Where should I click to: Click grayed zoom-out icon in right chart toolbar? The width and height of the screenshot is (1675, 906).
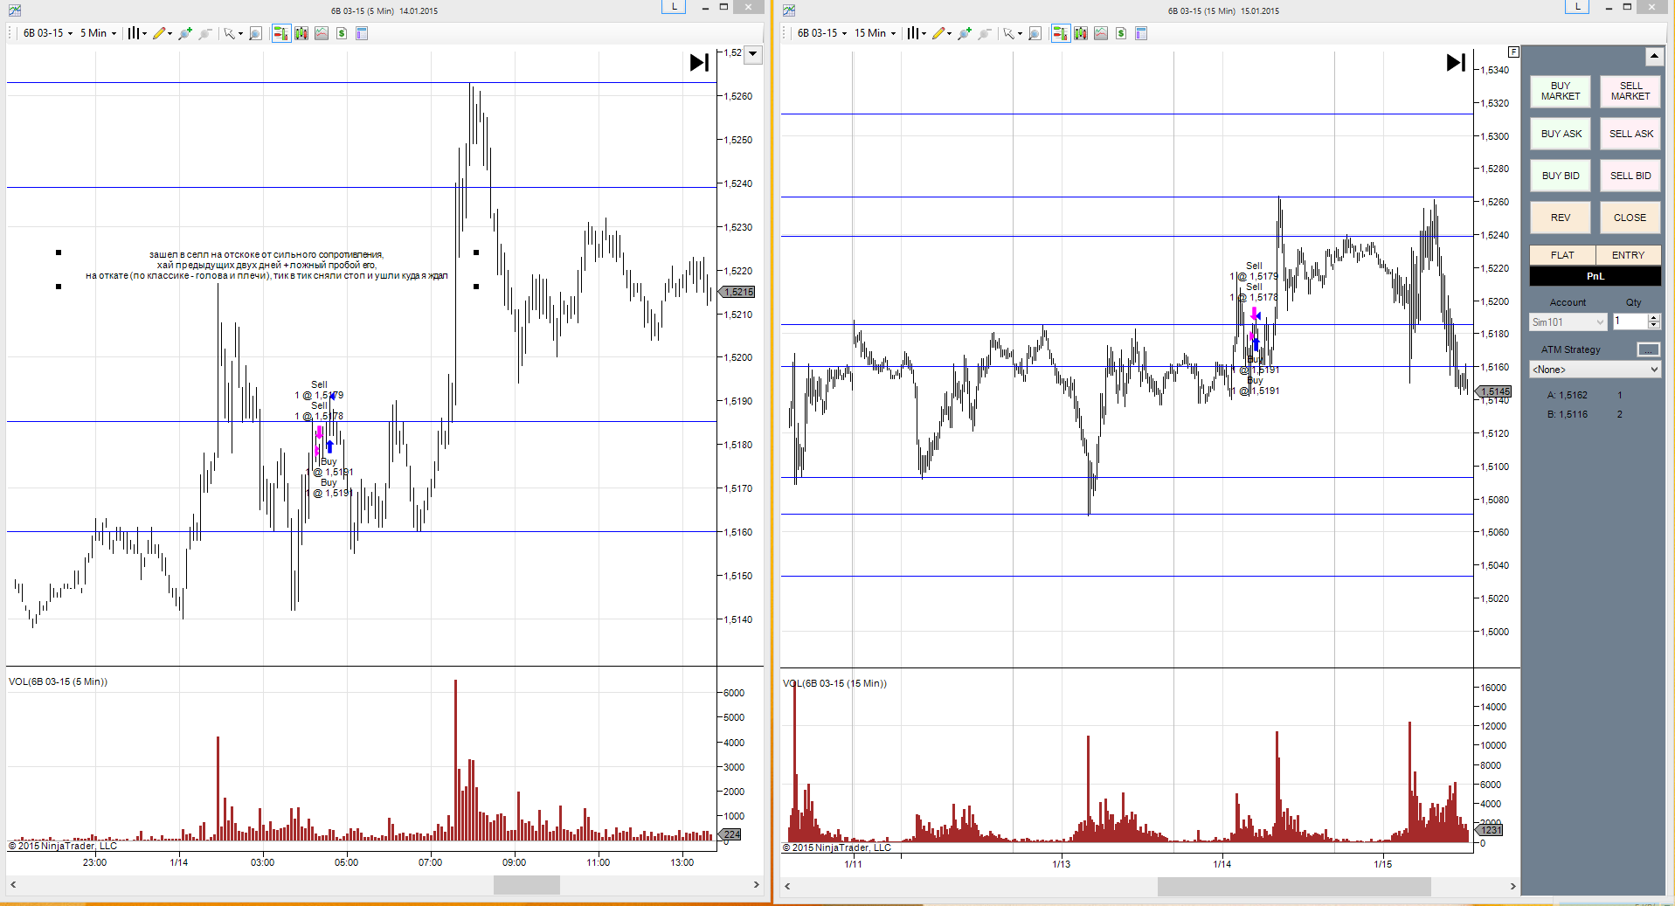click(985, 33)
